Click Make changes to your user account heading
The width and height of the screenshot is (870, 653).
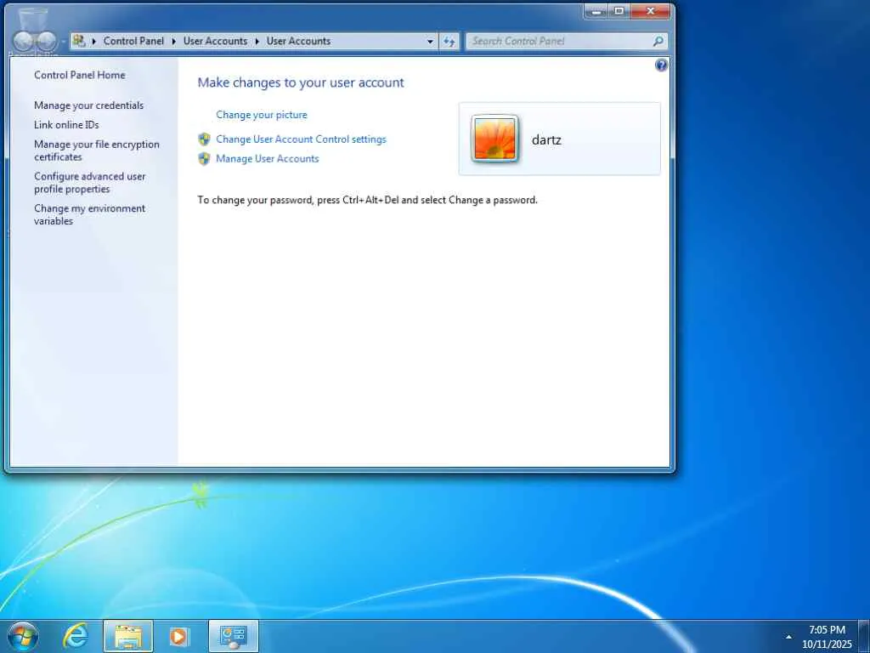(x=301, y=82)
